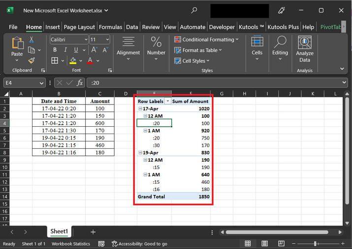
Task: Click the Cut scissors icon
Action: coord(32,39)
